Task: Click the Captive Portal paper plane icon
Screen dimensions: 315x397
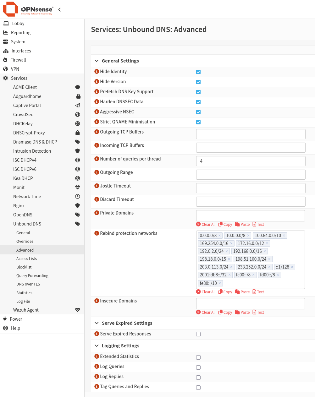Action: click(x=78, y=105)
